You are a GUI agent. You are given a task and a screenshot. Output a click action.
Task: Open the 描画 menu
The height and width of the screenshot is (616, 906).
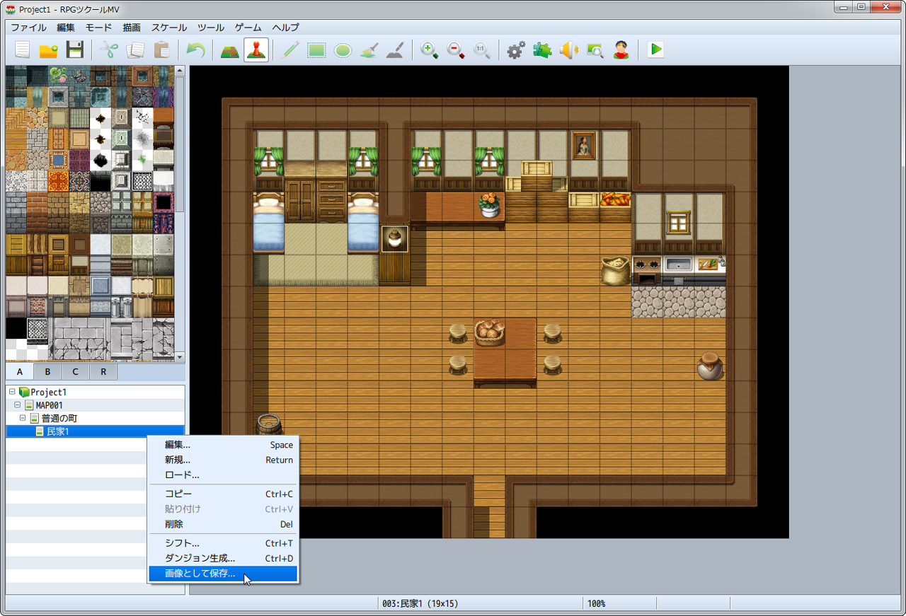132,28
